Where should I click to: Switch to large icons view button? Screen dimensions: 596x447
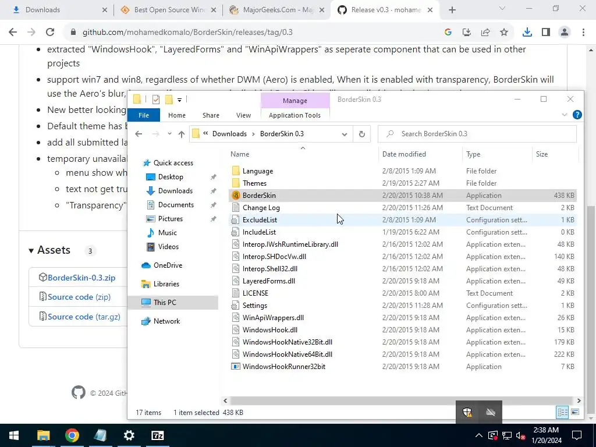tap(575, 412)
